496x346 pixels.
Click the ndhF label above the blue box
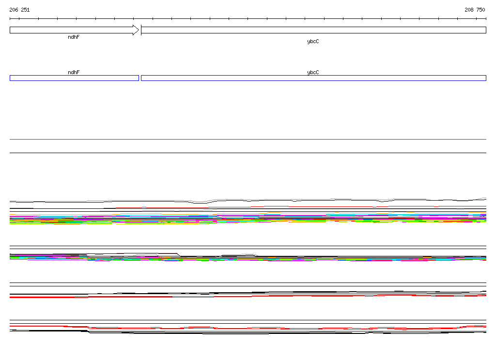point(74,72)
